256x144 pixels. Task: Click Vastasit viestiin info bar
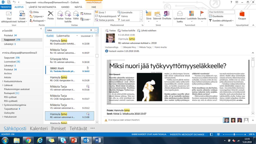point(122,51)
